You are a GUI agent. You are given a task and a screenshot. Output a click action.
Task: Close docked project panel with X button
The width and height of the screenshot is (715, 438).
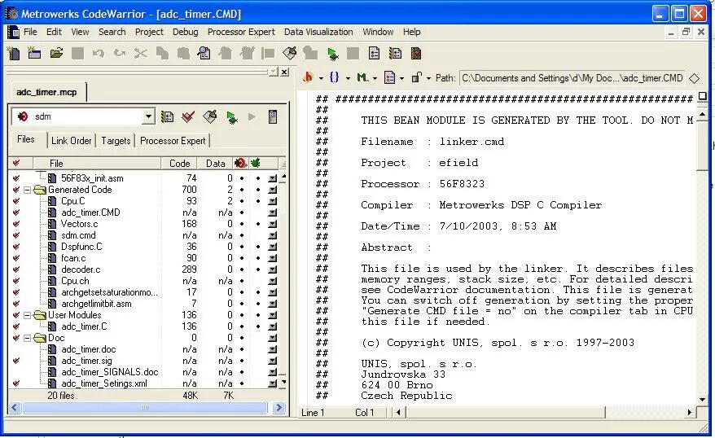point(284,72)
